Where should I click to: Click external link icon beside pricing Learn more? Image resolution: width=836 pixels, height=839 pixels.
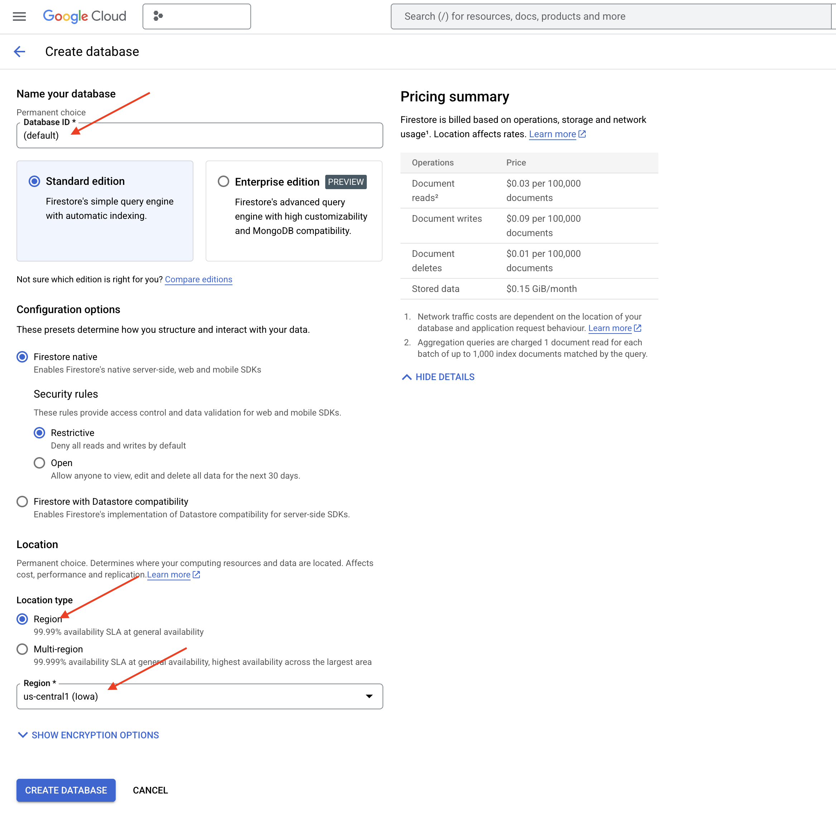(x=582, y=134)
